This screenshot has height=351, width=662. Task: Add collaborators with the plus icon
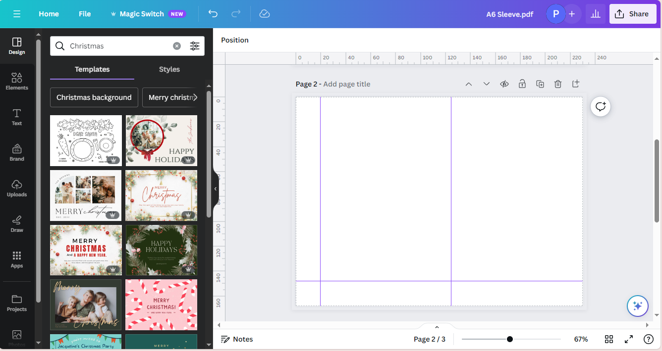coord(572,14)
